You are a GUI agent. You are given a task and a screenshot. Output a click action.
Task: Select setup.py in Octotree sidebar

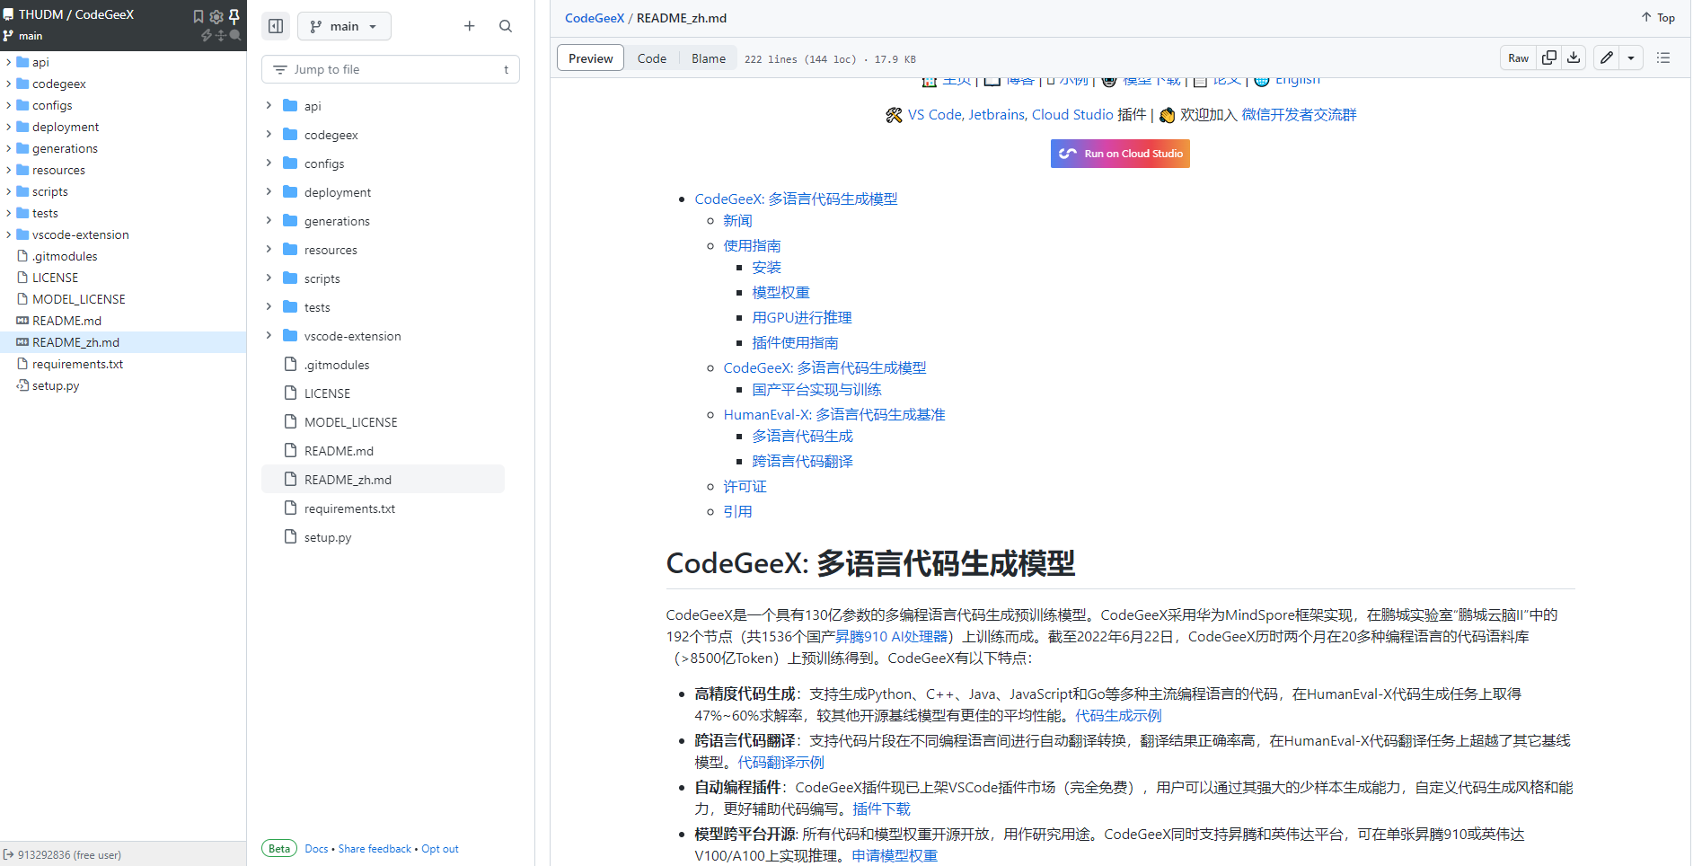(123, 385)
